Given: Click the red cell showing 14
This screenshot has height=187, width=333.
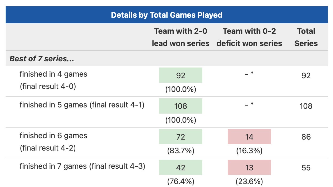Looking at the screenshot, I should 249,137.
